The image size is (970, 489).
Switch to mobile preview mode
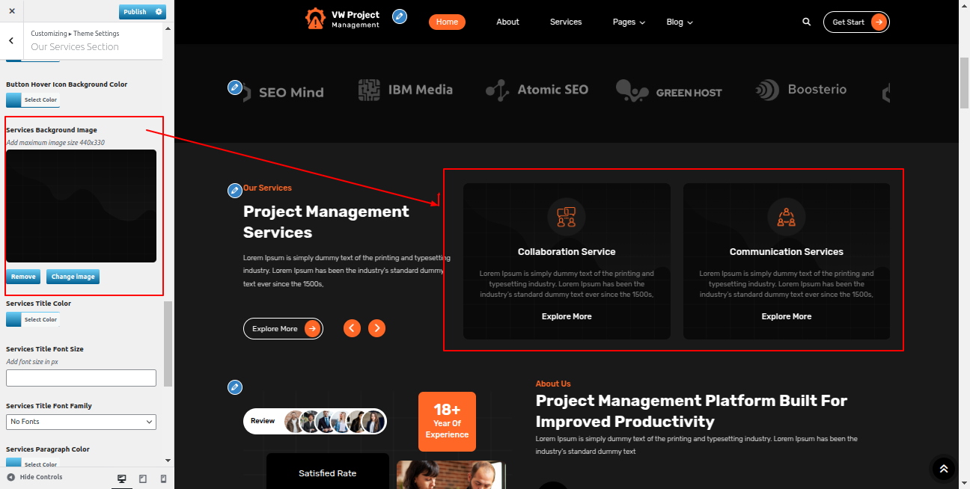point(163,479)
